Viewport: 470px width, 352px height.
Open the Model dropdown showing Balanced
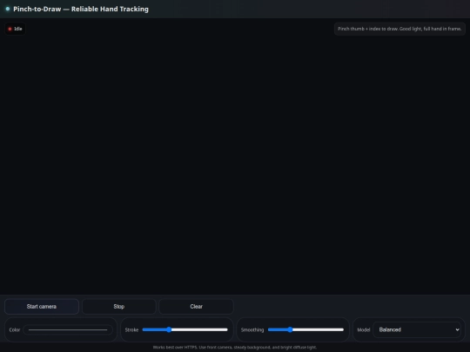[417, 330]
